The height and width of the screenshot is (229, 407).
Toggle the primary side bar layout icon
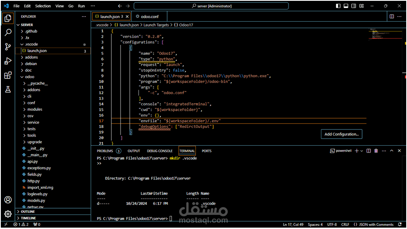(x=338, y=6)
